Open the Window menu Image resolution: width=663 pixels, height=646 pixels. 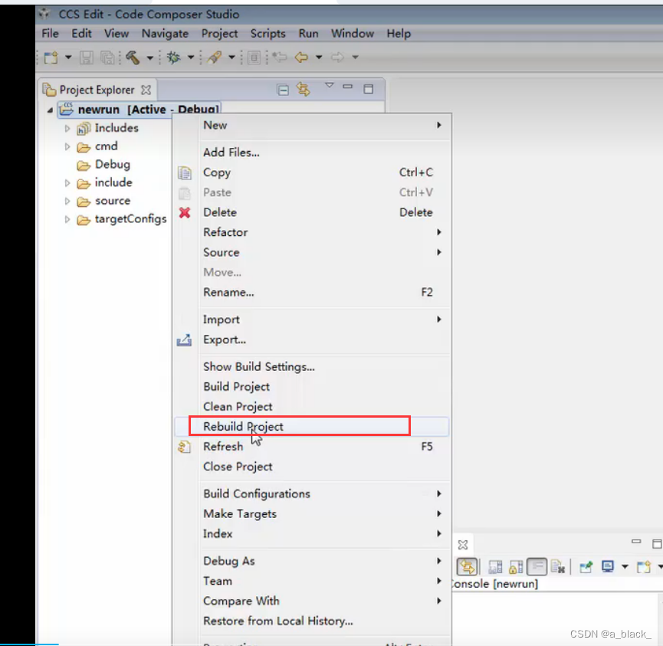tap(353, 34)
